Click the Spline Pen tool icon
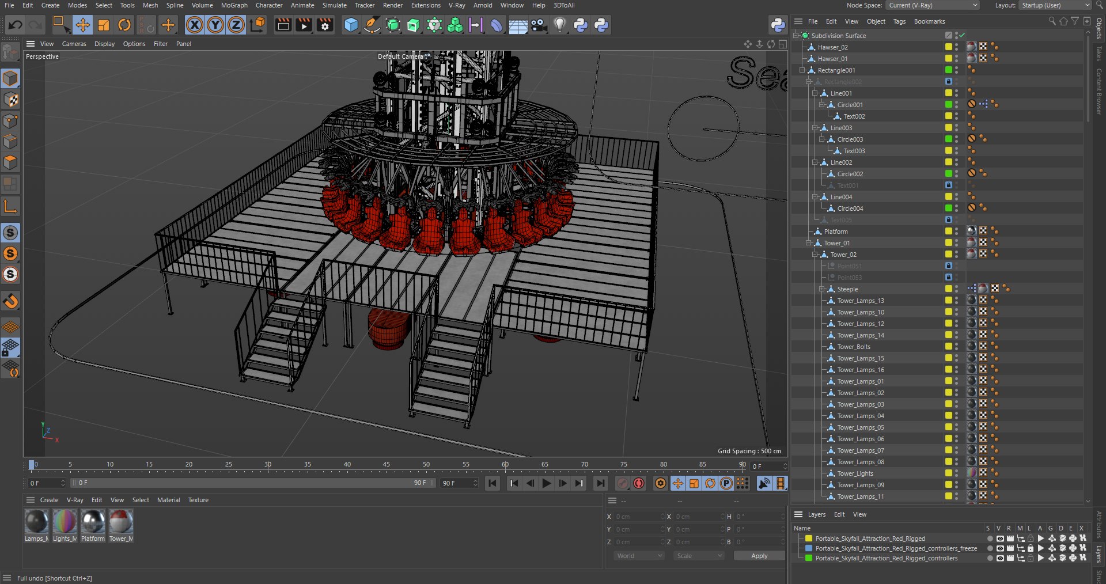This screenshot has width=1106, height=584. point(372,25)
